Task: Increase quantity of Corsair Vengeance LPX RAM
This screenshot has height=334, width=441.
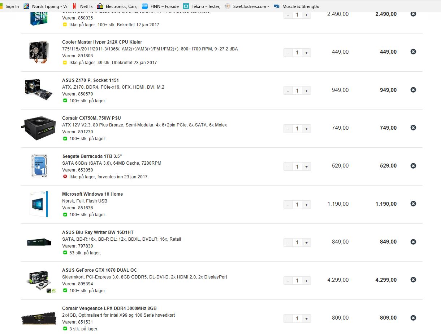Action: coord(306,319)
